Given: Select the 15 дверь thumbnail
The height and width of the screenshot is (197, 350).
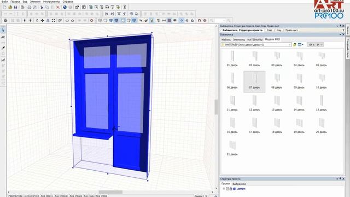Looking at the screenshot, I should [x=321, y=103].
